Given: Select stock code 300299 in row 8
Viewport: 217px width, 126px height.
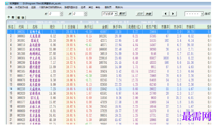Looking at the screenshot, I should pos(21,63).
